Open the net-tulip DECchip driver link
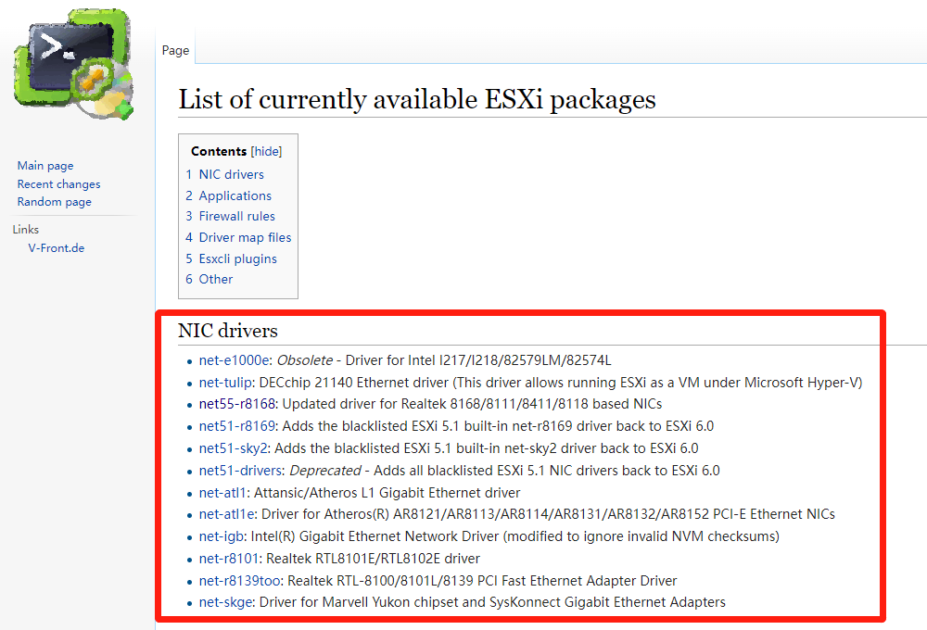The width and height of the screenshot is (927, 630). [x=222, y=382]
